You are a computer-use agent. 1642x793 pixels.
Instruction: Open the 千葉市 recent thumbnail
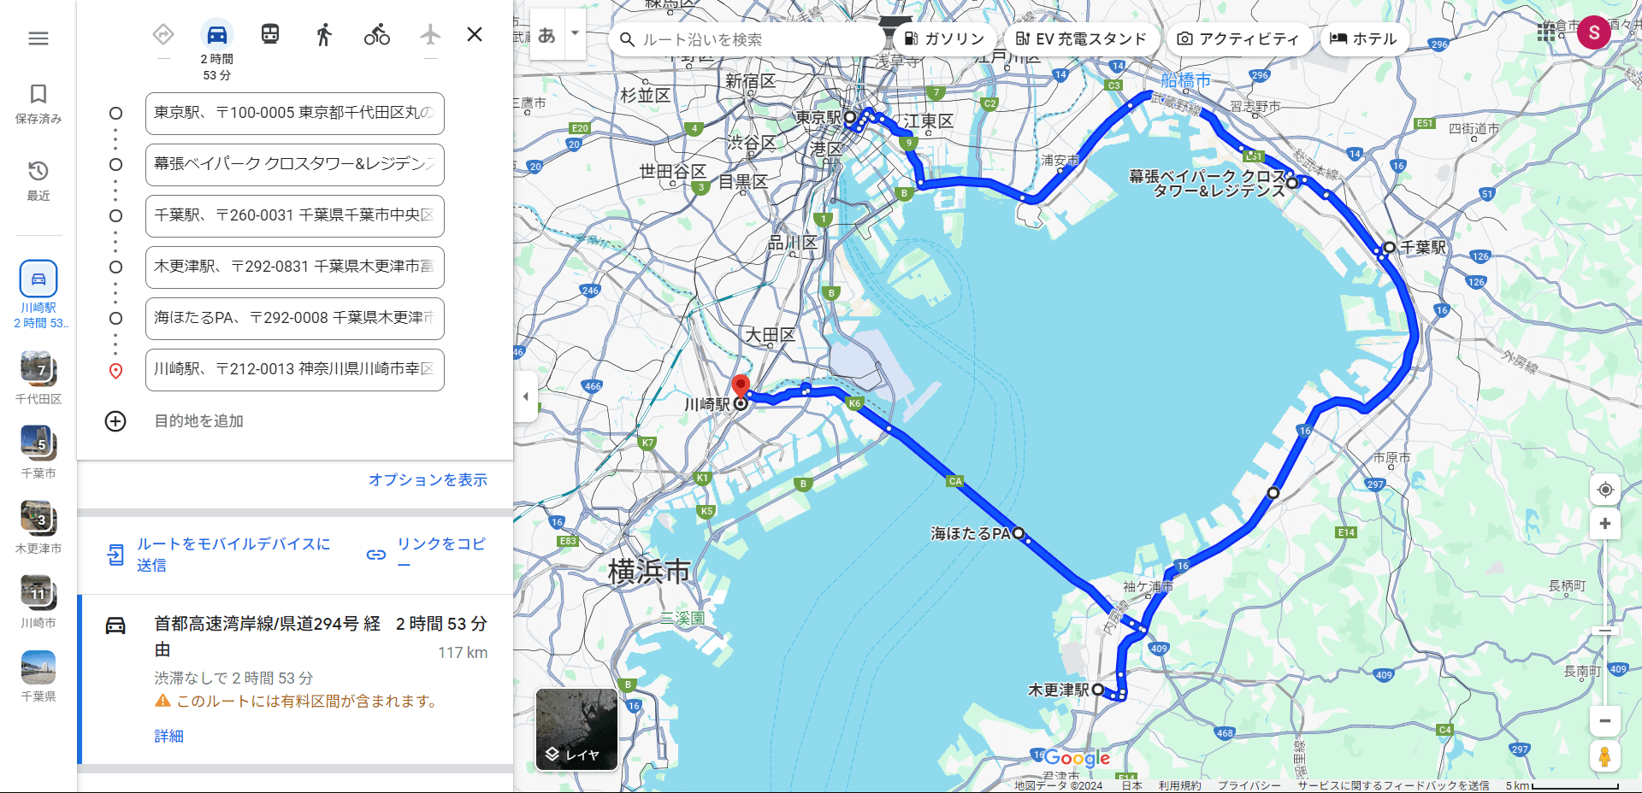pyautogui.click(x=38, y=452)
